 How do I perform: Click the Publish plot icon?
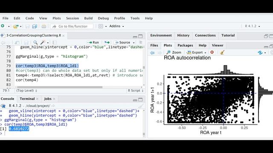(260, 52)
